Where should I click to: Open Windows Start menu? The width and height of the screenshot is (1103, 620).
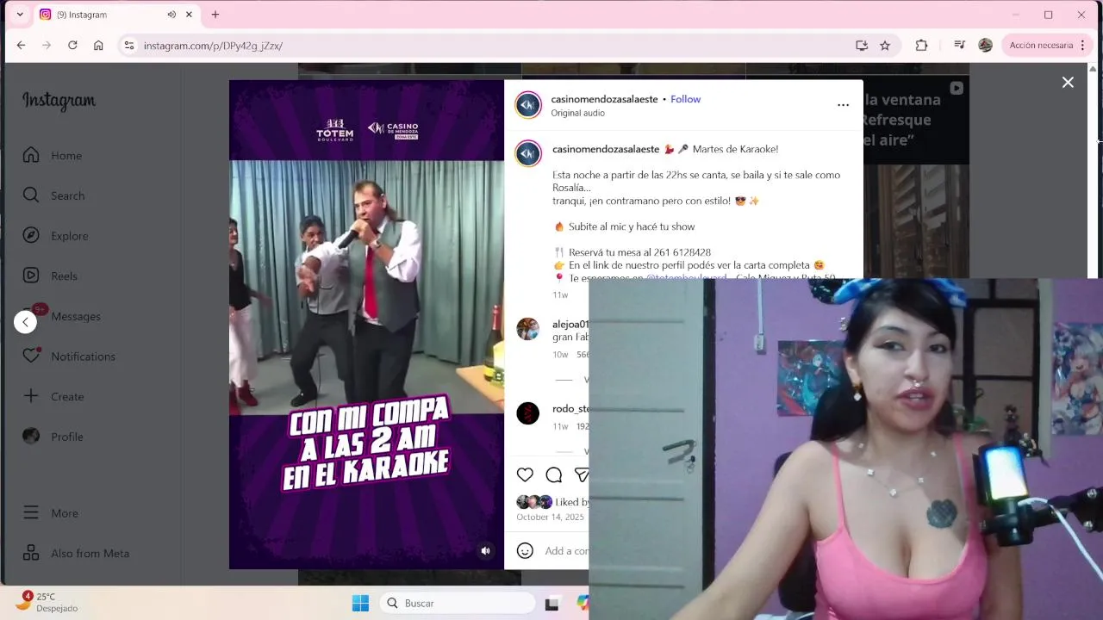[x=360, y=603]
